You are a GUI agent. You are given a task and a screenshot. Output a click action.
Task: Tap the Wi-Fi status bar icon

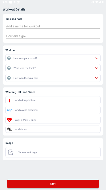(97, 2)
